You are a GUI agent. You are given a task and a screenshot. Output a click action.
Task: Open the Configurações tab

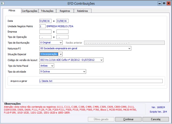coord(29,11)
